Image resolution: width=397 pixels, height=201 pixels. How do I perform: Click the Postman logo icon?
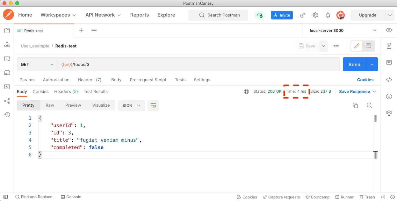[9, 15]
